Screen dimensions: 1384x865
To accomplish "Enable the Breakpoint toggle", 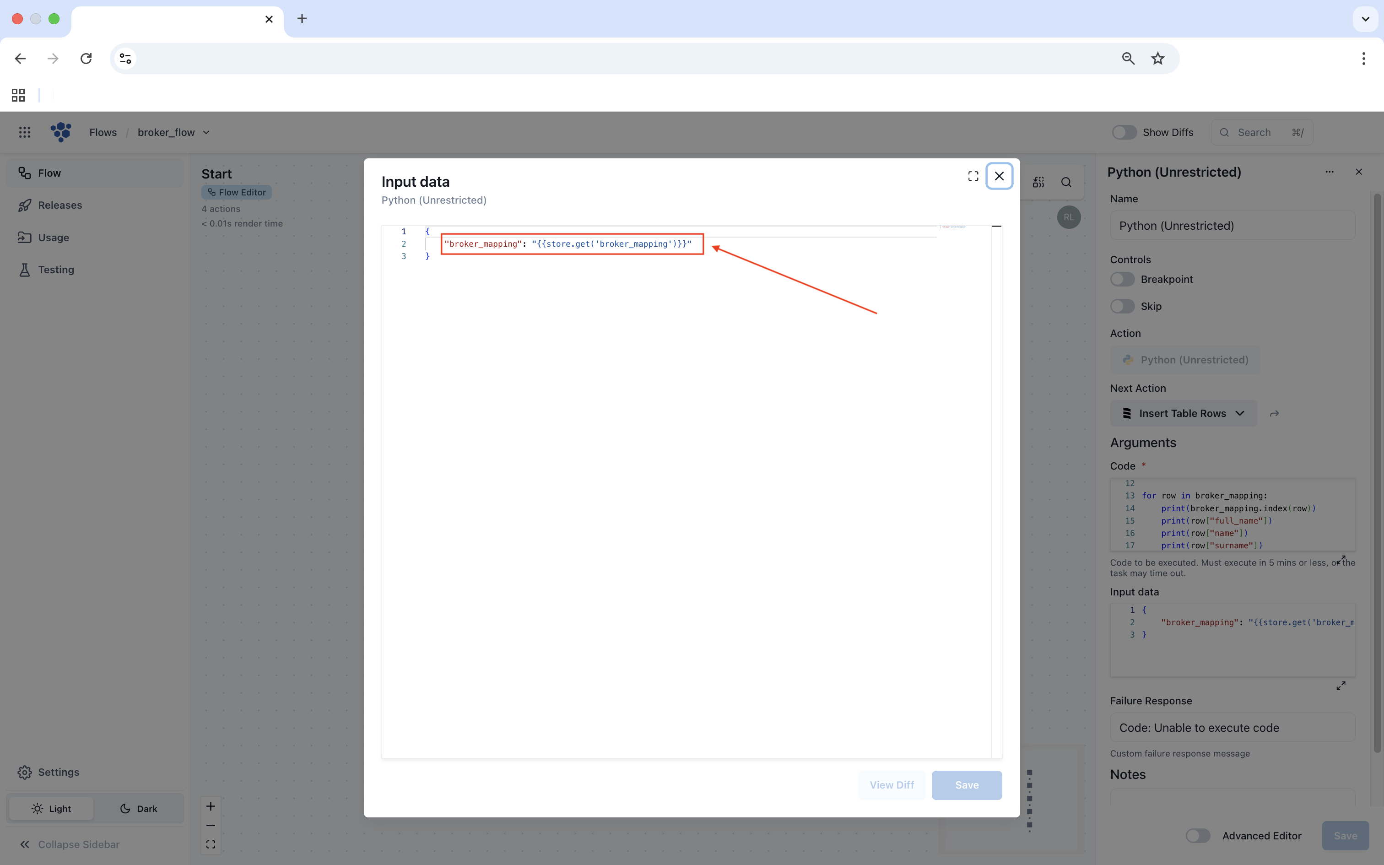I will tap(1122, 279).
